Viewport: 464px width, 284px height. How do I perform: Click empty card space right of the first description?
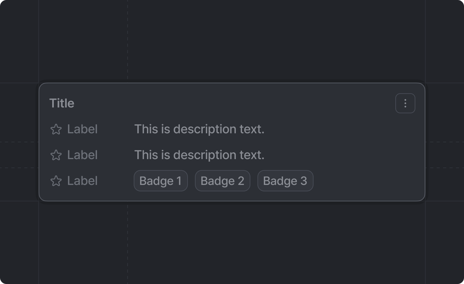338,129
